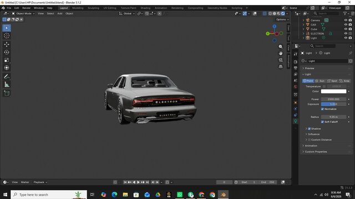Disable the Shadow checkbox
The height and width of the screenshot is (199, 355).
(310, 129)
